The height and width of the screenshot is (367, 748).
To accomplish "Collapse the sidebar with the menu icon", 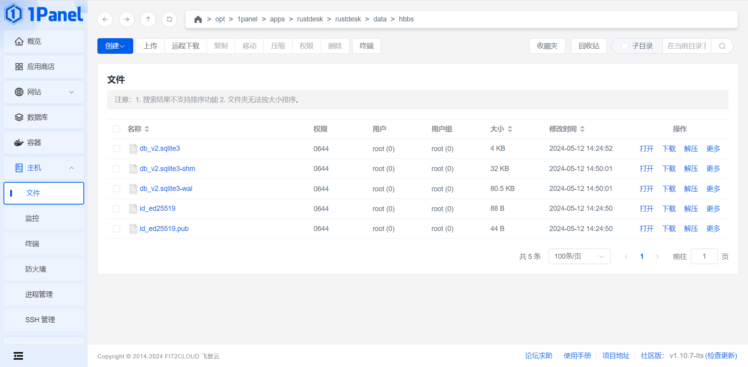I will click(18, 356).
